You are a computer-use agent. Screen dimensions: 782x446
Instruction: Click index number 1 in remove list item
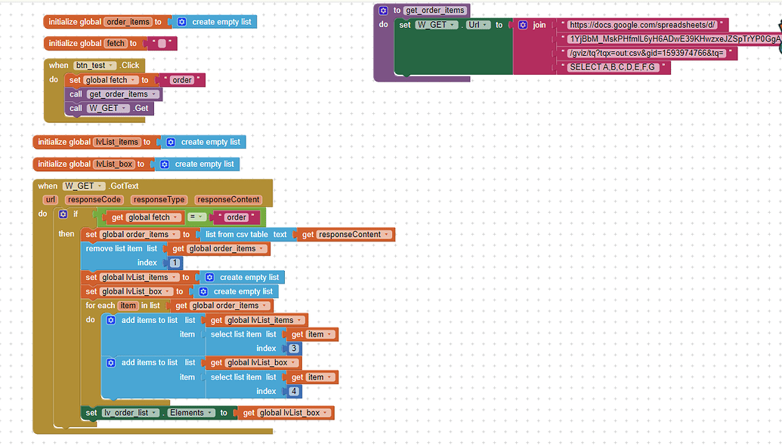pyautogui.click(x=175, y=263)
